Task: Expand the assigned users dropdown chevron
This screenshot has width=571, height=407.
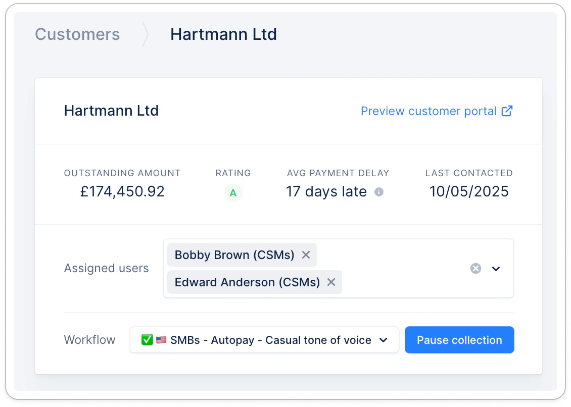Action: click(x=496, y=269)
